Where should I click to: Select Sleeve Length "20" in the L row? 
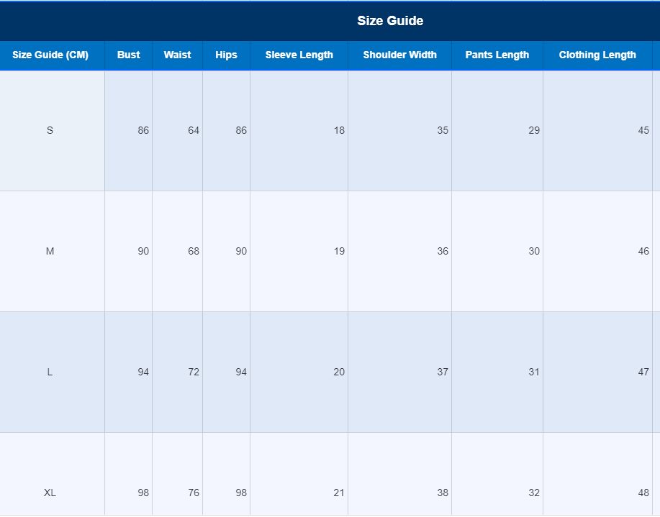point(339,372)
